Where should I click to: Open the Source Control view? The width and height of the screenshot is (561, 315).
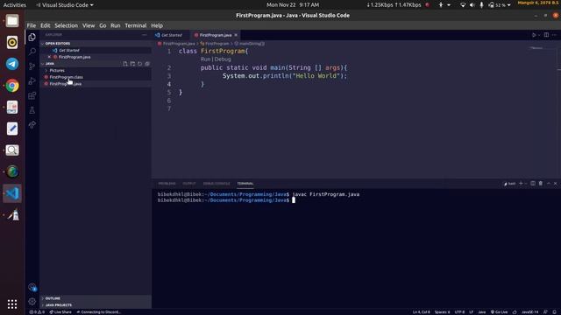(x=32, y=66)
